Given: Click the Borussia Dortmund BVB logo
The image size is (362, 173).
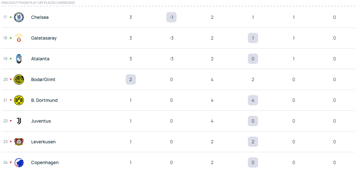Looking at the screenshot, I should point(19,100).
